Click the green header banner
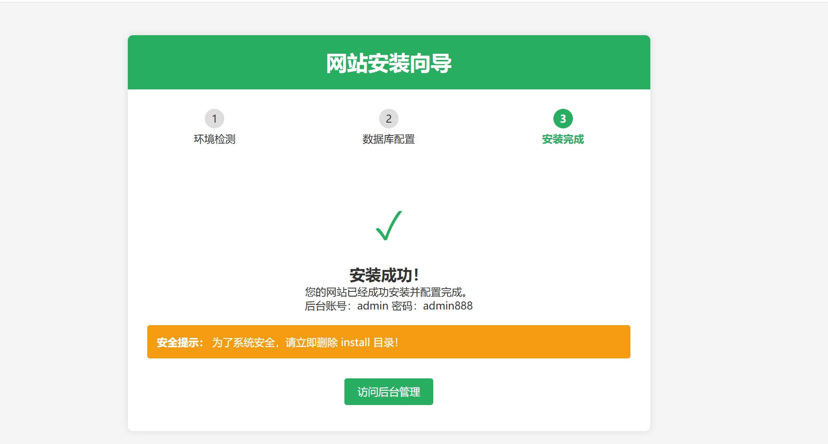Viewport: 828px width, 444px height. [389, 62]
